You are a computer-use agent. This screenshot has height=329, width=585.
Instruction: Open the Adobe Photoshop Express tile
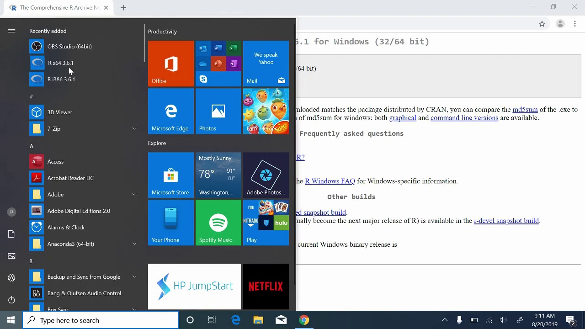266,175
